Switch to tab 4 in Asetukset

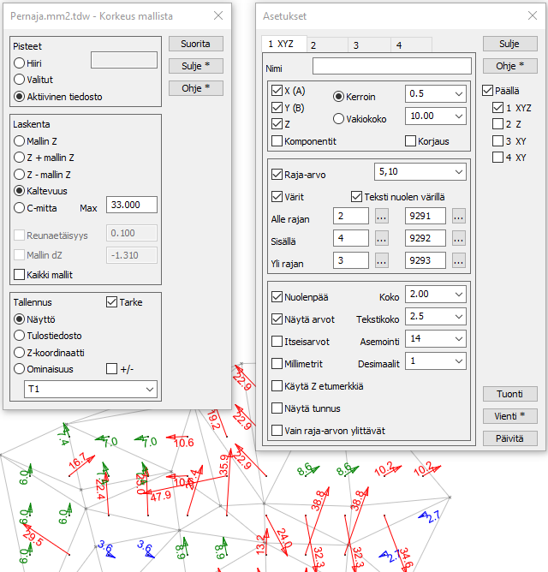(x=411, y=45)
